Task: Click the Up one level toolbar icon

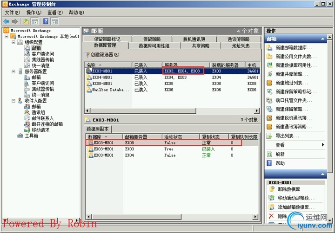Action: [26, 21]
